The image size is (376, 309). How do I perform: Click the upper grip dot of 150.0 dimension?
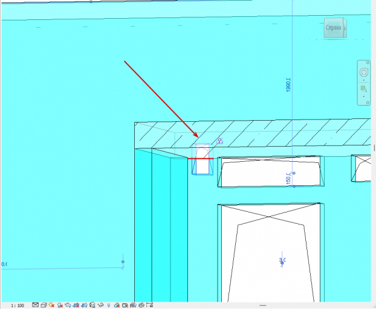(x=294, y=173)
